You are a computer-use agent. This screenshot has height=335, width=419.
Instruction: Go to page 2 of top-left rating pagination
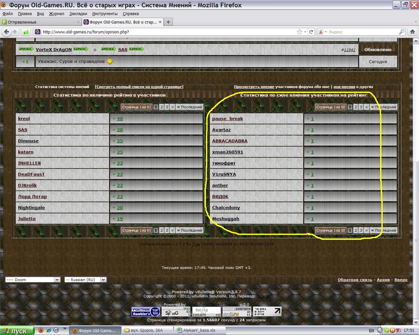161,107
